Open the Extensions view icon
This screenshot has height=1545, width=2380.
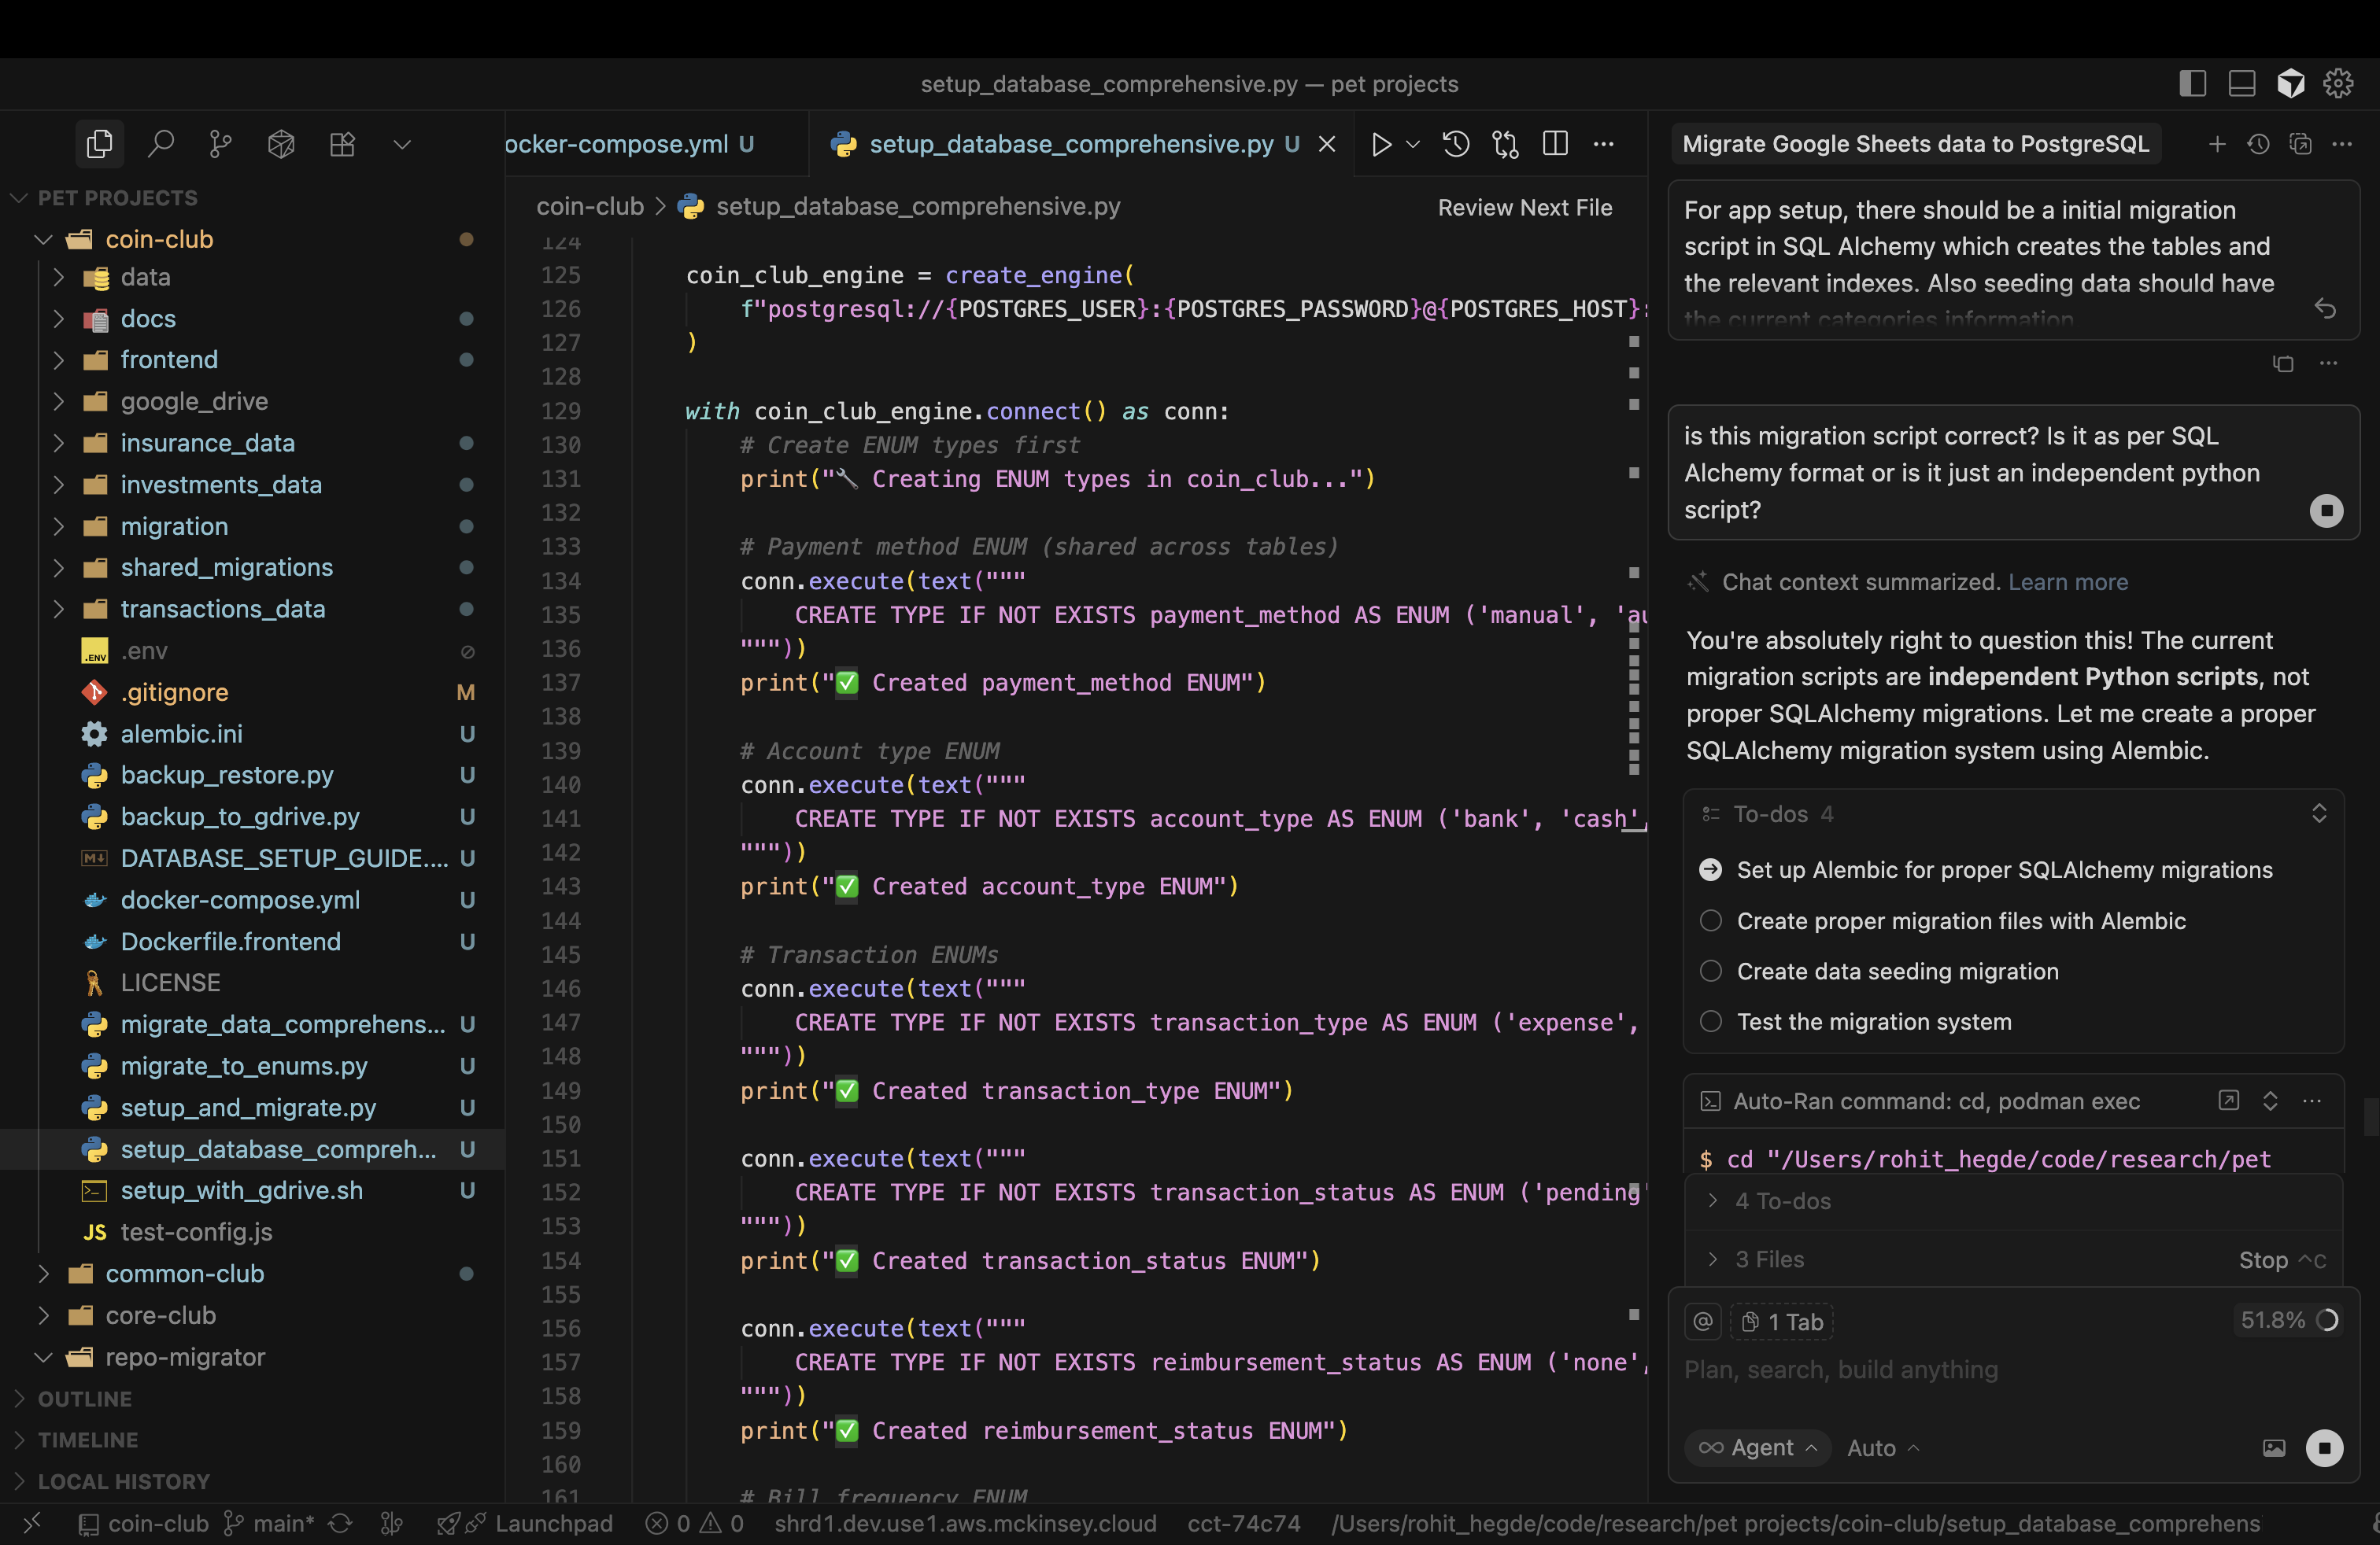pos(342,144)
